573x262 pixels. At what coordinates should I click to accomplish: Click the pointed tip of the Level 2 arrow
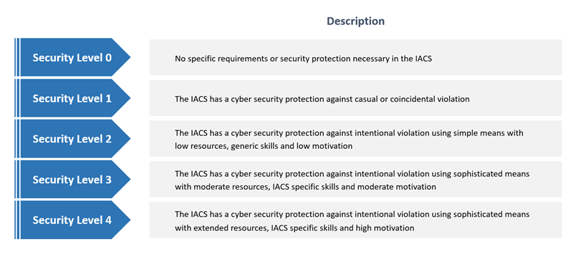pyautogui.click(x=125, y=139)
